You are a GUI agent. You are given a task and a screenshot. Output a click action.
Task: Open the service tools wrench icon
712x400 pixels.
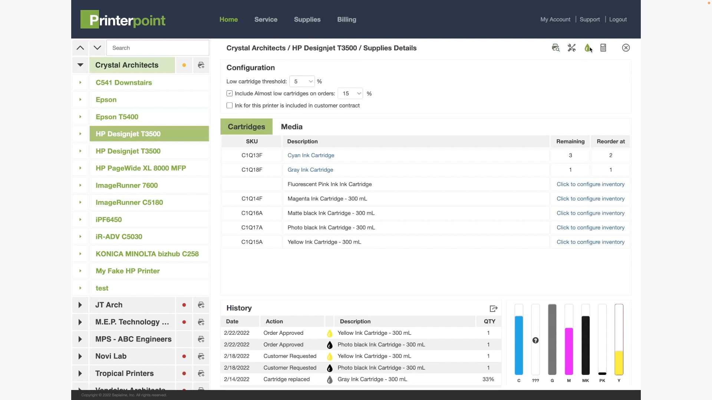(571, 48)
